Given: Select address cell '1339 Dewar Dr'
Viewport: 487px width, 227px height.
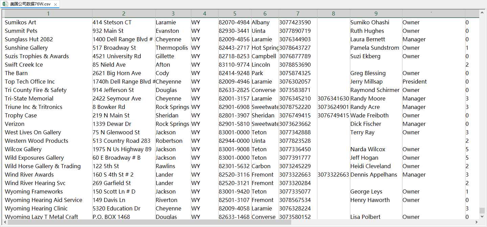Looking at the screenshot, I should click(124, 124).
